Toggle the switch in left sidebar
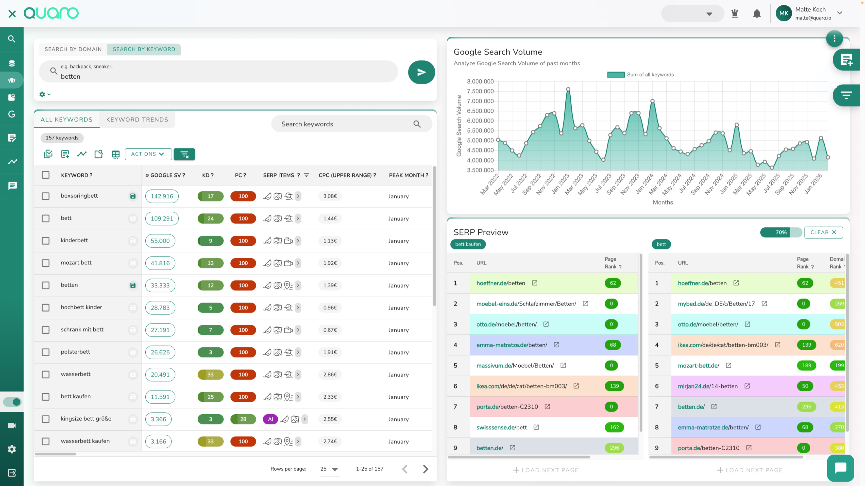This screenshot has width=865, height=486. tap(12, 402)
